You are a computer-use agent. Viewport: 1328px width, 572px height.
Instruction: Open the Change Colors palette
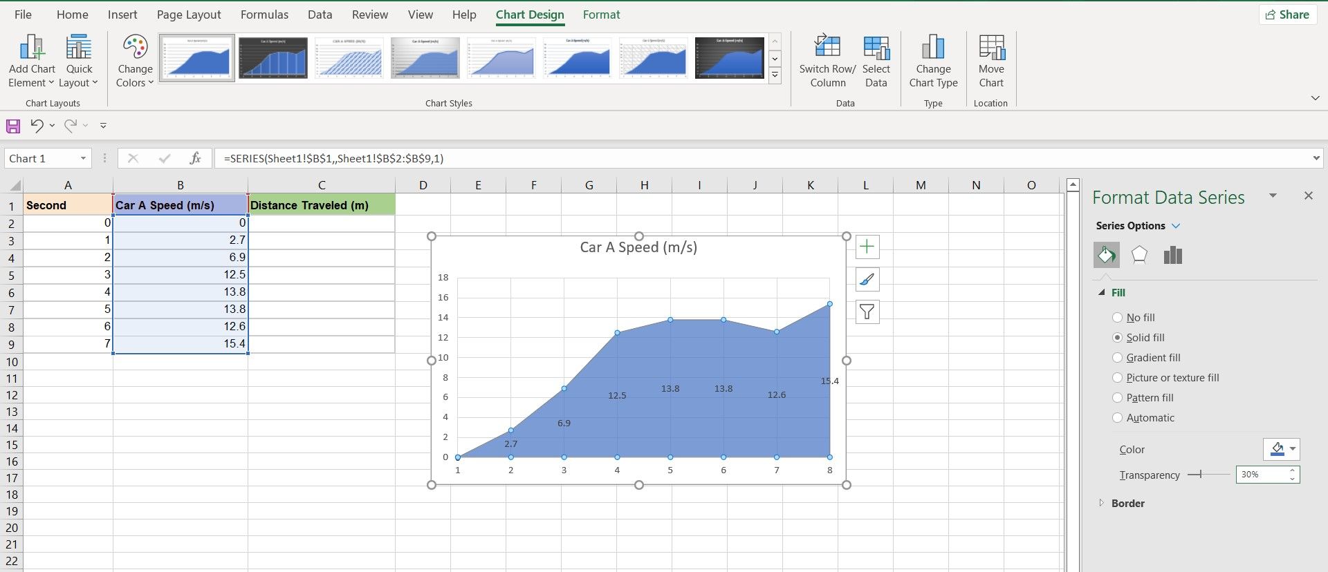coord(135,61)
